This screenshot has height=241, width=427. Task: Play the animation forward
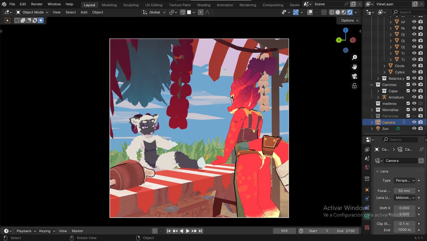pyautogui.click(x=188, y=231)
